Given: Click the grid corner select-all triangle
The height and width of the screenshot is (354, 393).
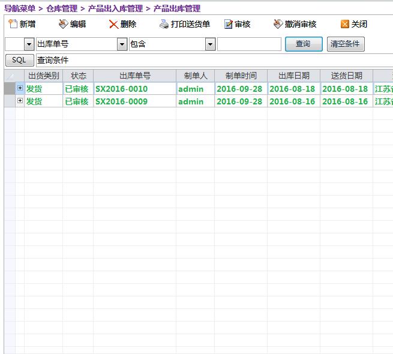Looking at the screenshot, I should (10, 76).
